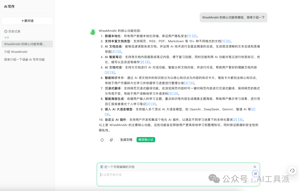
Task: Click the AI 写作 sidebar title
Action: (9, 6)
